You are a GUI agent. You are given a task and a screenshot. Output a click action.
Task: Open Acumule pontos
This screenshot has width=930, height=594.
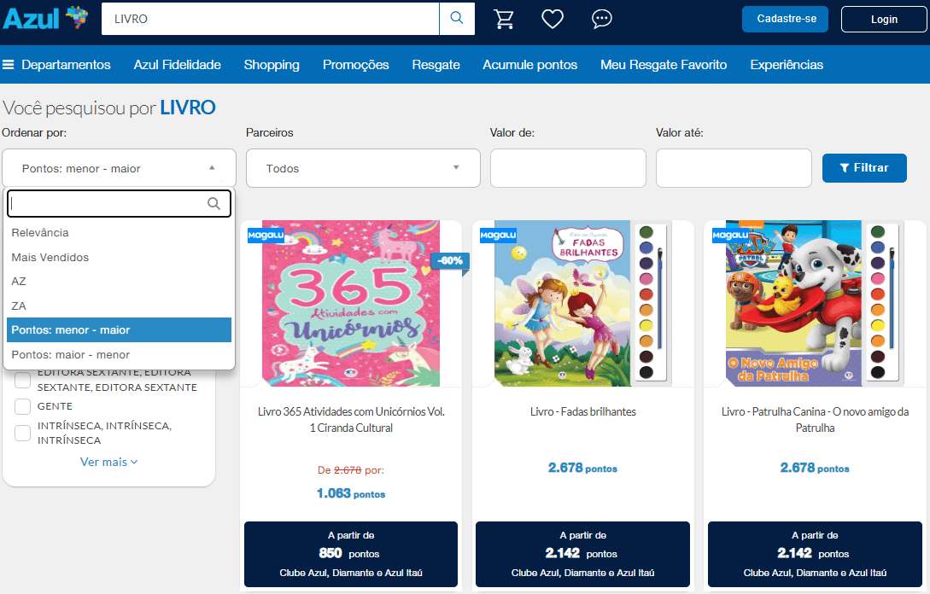coord(529,65)
